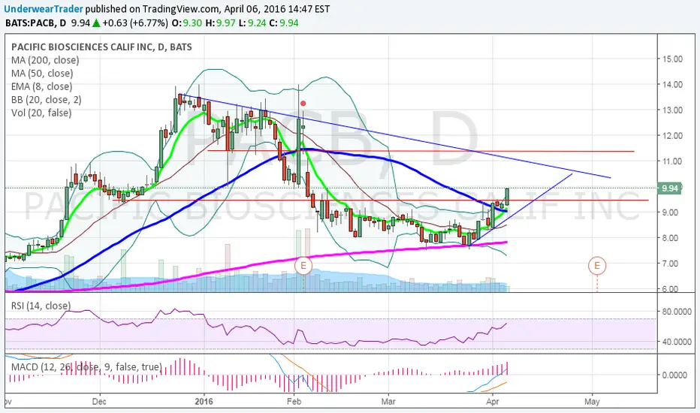Click the May label on time axis
The image size is (700, 413).
pyautogui.click(x=592, y=402)
